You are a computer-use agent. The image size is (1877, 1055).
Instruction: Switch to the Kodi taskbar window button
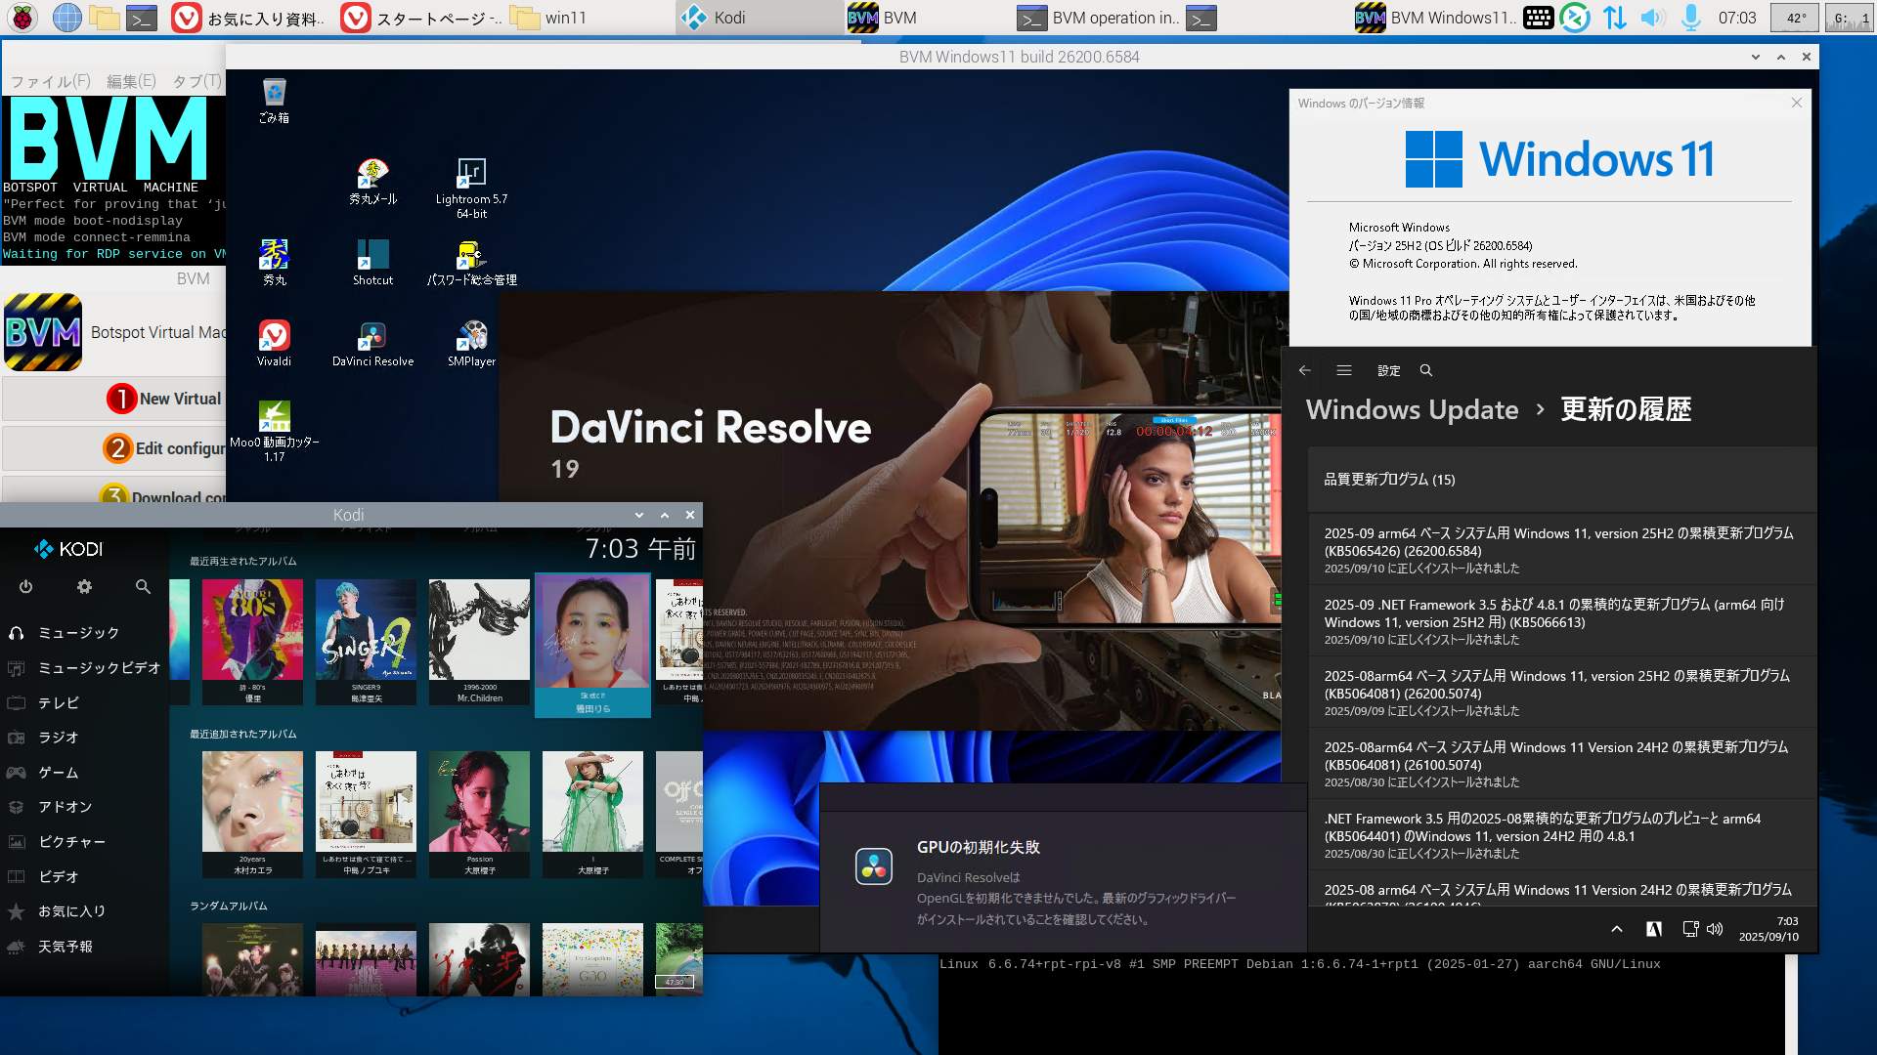759,18
